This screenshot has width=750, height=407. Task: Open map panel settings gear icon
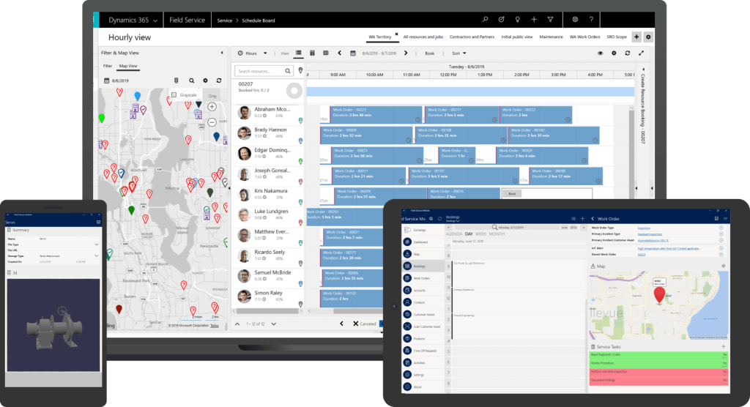[205, 81]
